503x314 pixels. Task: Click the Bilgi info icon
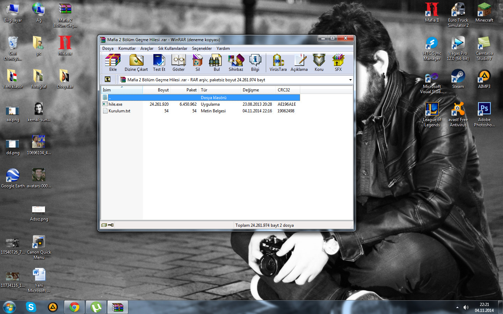click(255, 63)
